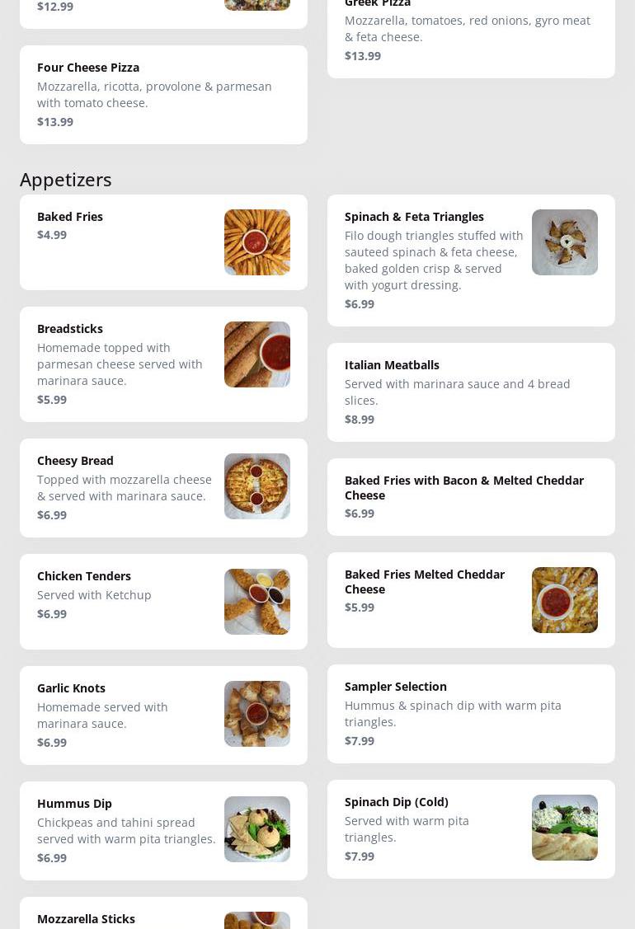The height and width of the screenshot is (929, 635).
Task: Click the Hummus Dip item name
Action: click(x=74, y=804)
